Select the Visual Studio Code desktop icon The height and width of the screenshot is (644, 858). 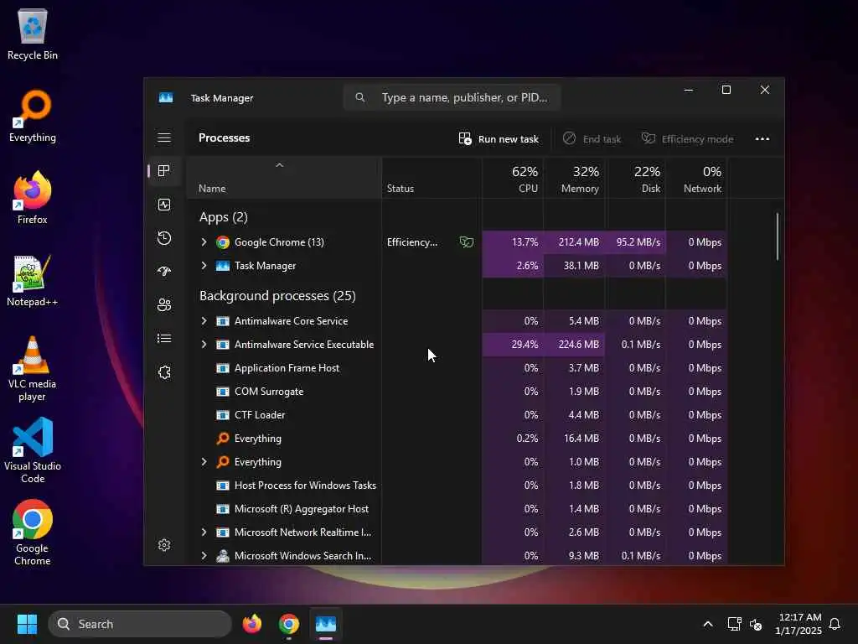(33, 450)
